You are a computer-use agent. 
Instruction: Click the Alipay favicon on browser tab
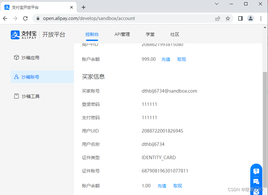pyautogui.click(x=7, y=7)
